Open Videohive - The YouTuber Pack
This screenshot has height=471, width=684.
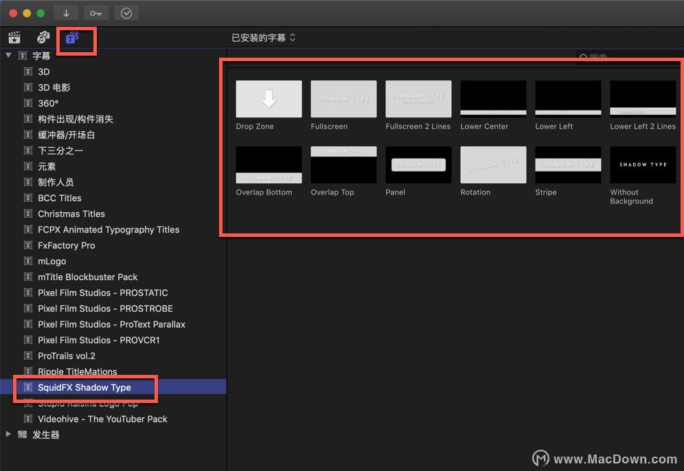click(113, 419)
